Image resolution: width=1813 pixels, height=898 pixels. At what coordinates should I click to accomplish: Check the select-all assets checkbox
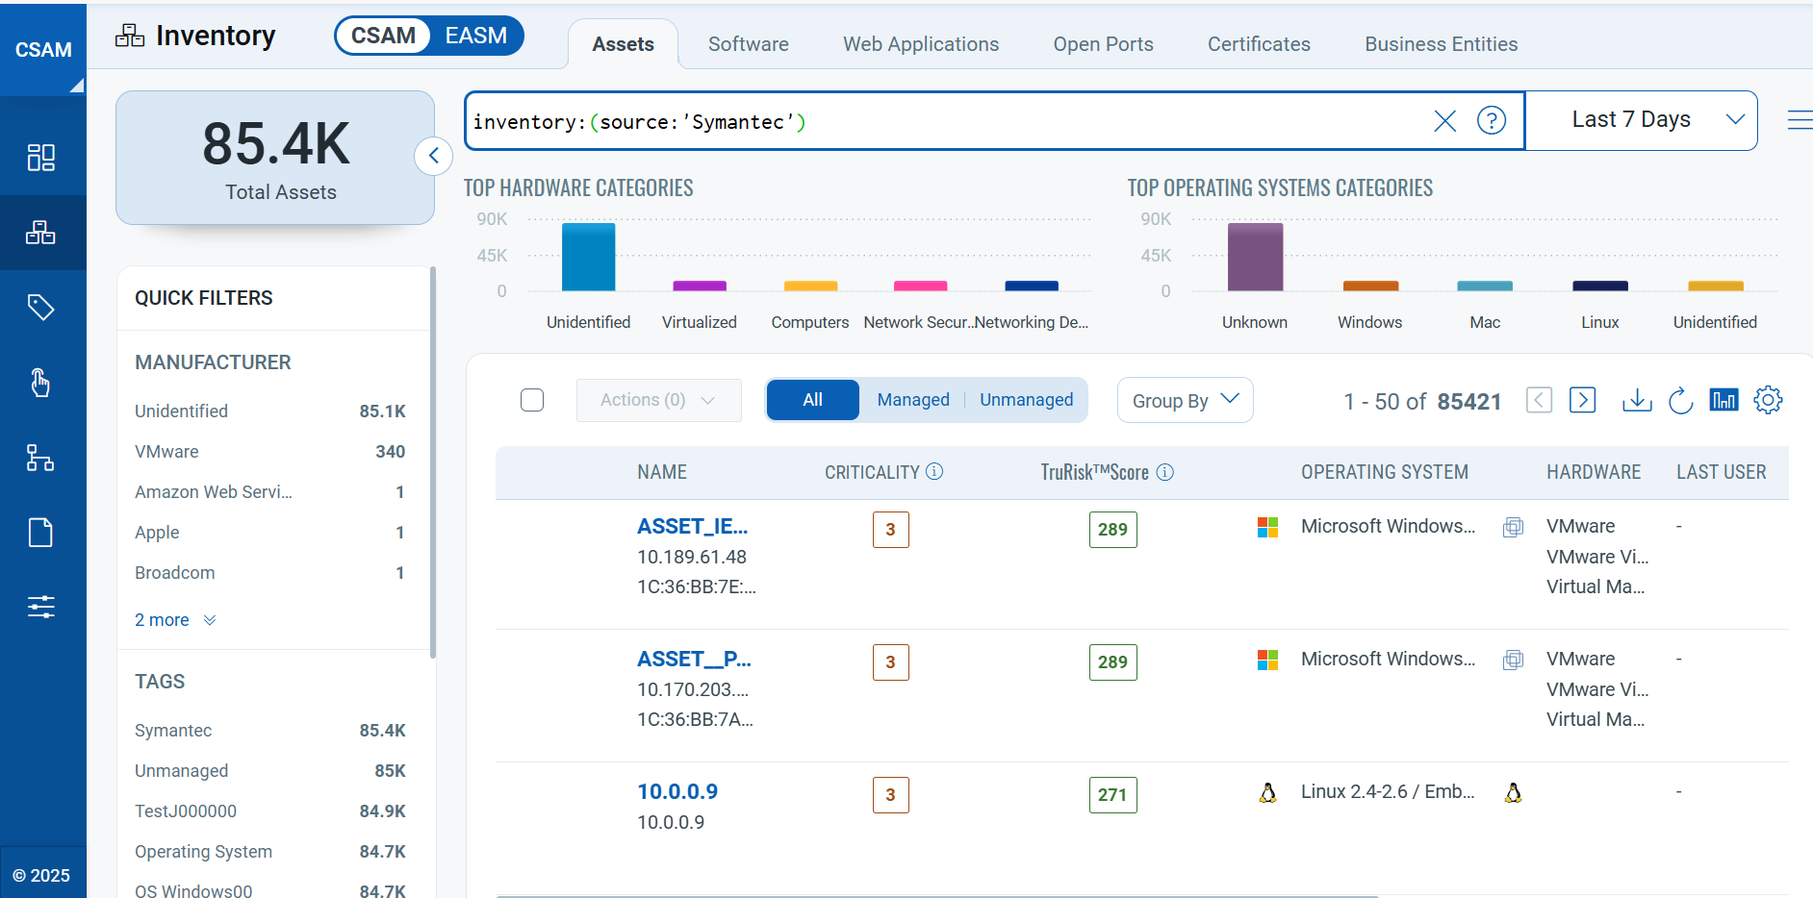point(532,400)
